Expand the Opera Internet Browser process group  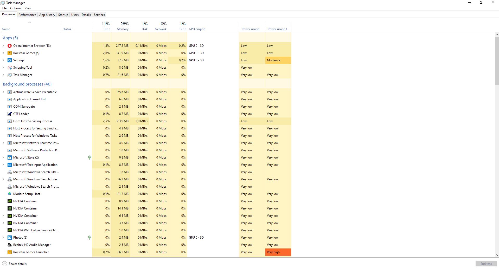3,46
